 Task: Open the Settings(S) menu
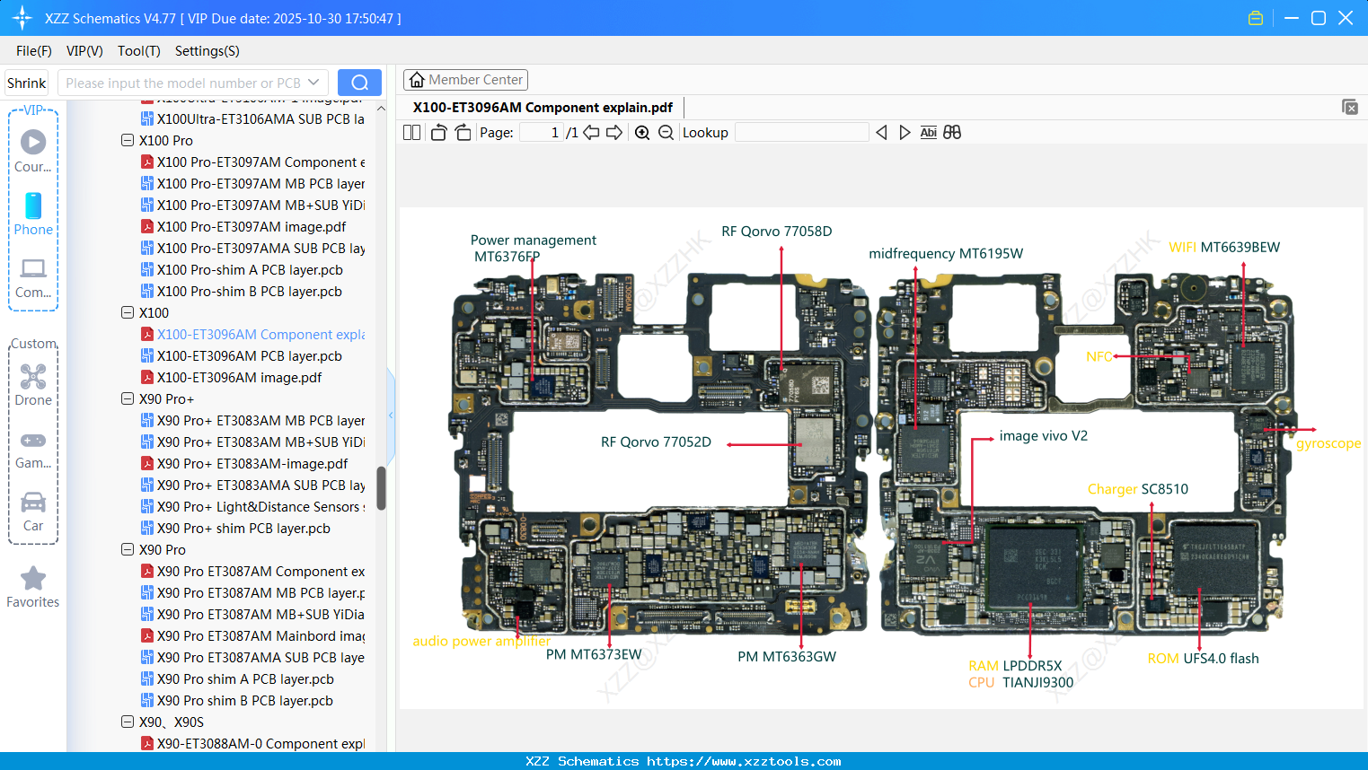point(207,51)
